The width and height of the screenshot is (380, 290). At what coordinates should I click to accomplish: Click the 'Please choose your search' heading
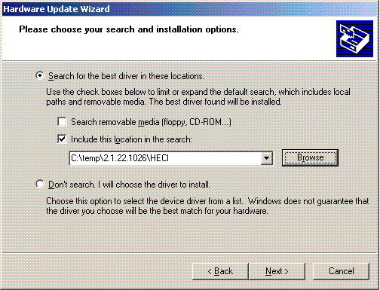[x=129, y=29]
